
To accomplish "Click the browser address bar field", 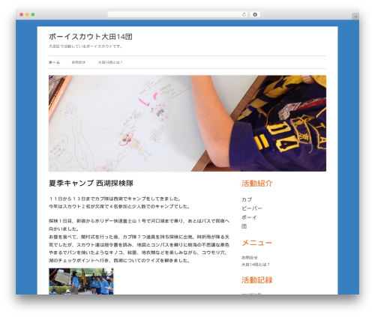I will (178, 14).
